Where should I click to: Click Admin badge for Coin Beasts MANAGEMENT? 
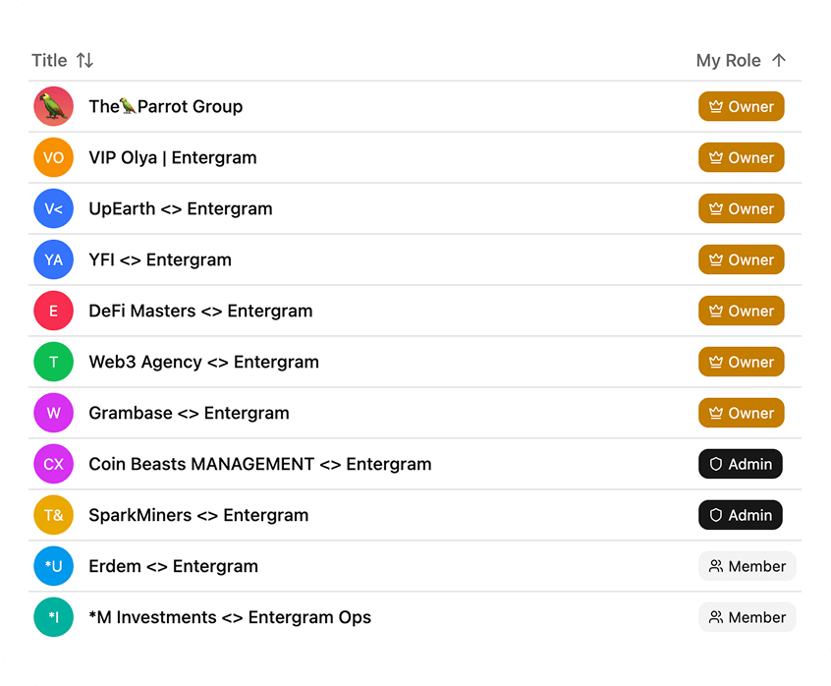click(x=741, y=464)
